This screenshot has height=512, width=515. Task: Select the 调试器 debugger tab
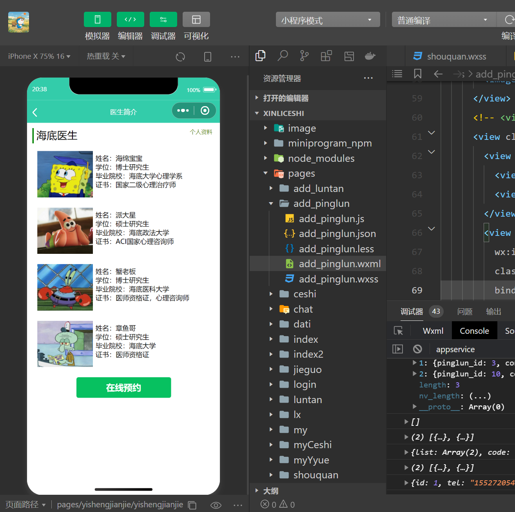tap(412, 311)
